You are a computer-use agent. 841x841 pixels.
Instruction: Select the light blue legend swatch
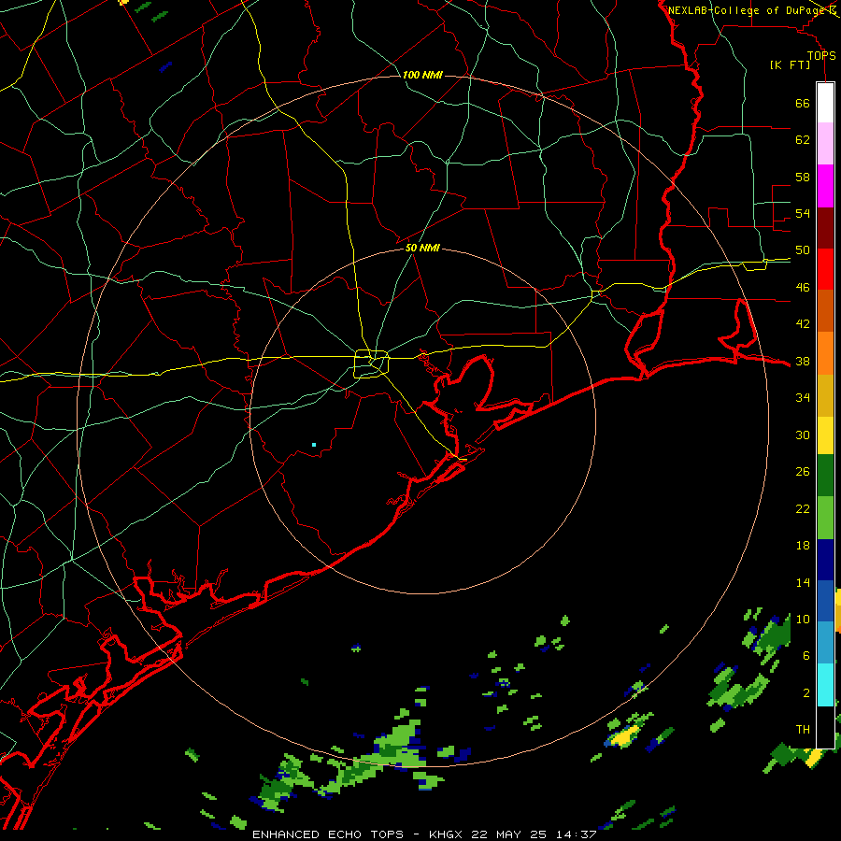pos(825,643)
